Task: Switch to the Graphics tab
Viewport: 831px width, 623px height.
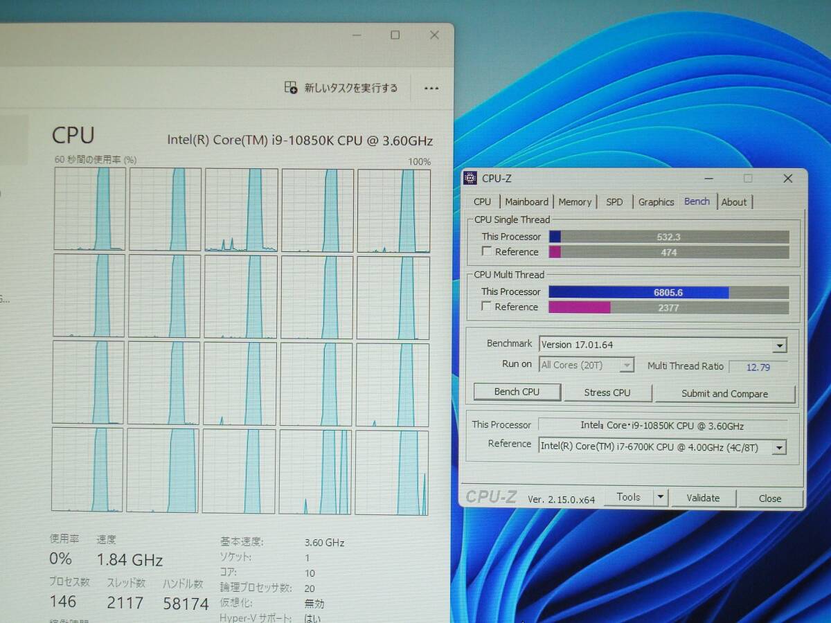Action: tap(656, 202)
